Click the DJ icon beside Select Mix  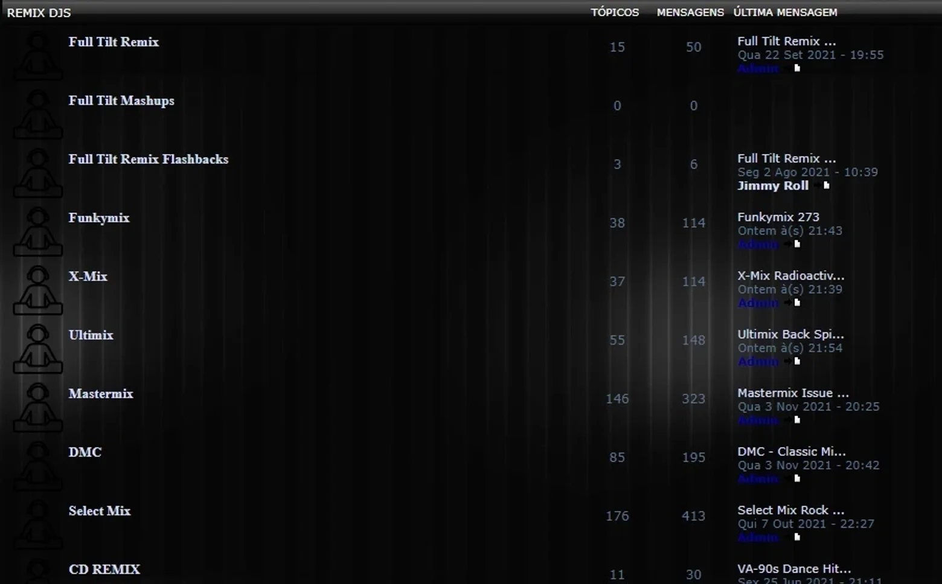pos(37,524)
